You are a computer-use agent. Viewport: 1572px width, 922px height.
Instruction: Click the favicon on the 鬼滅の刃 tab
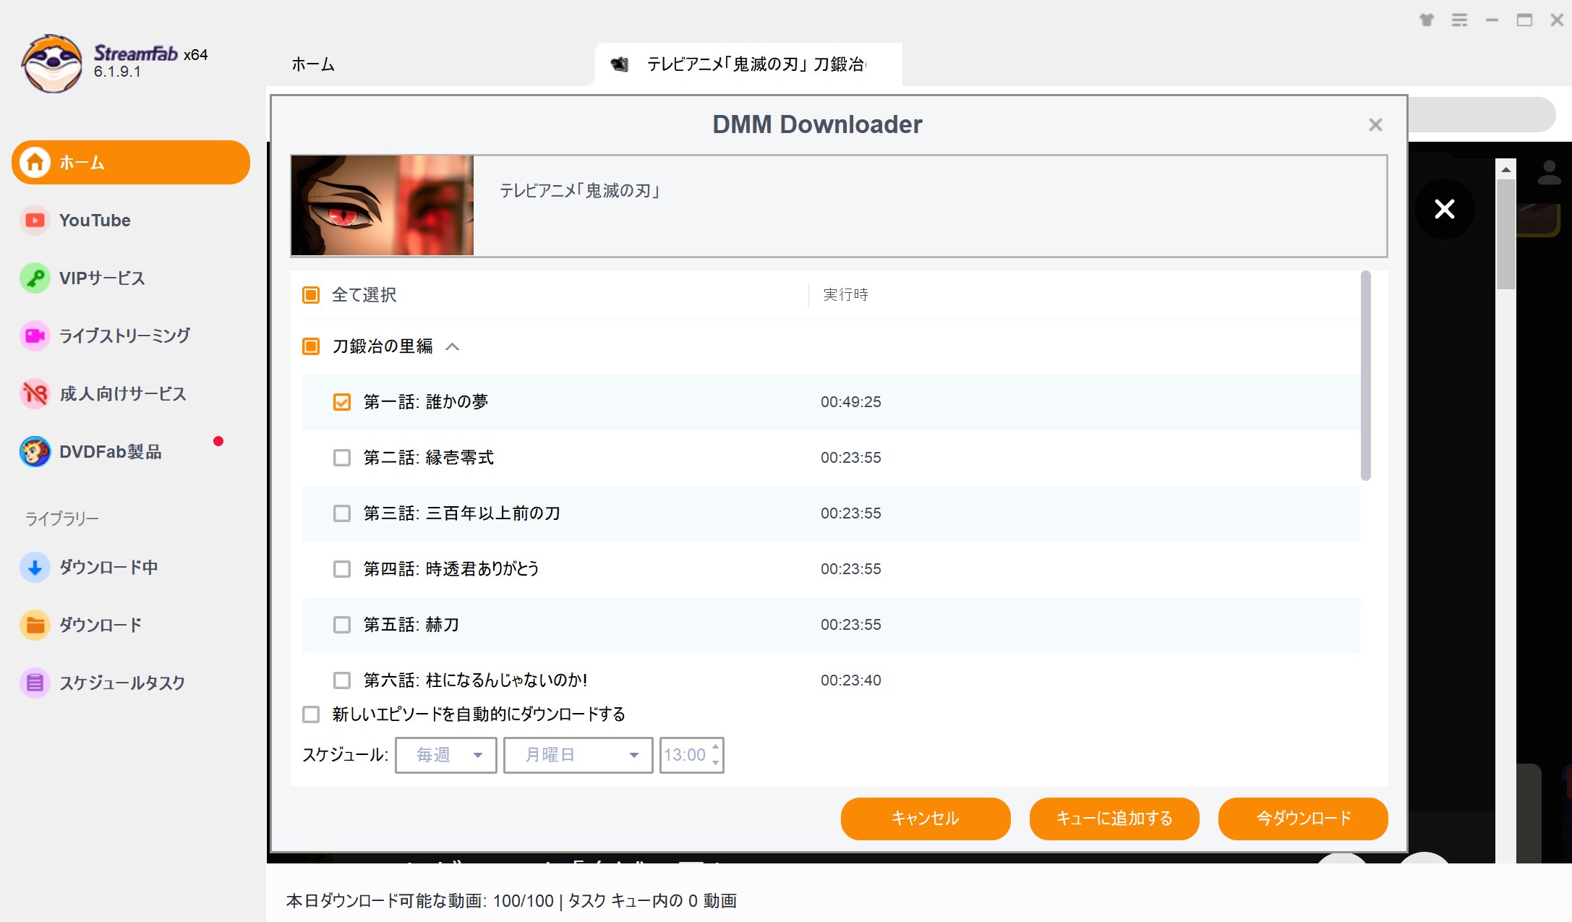pos(620,64)
